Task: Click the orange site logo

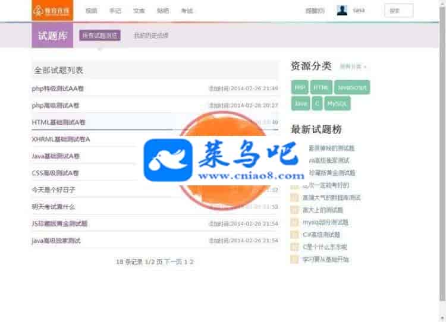Action: [52, 11]
